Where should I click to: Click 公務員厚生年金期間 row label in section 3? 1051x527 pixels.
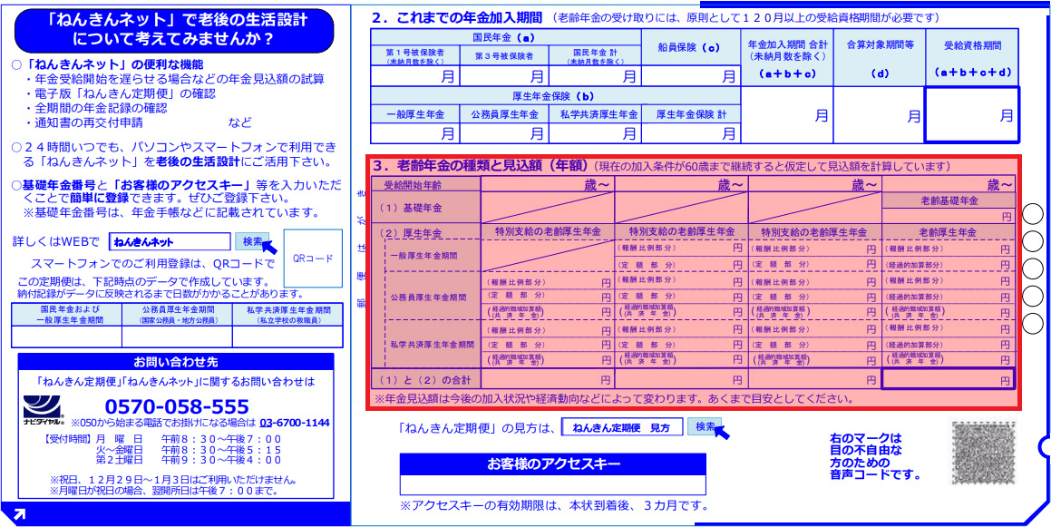[x=431, y=296]
